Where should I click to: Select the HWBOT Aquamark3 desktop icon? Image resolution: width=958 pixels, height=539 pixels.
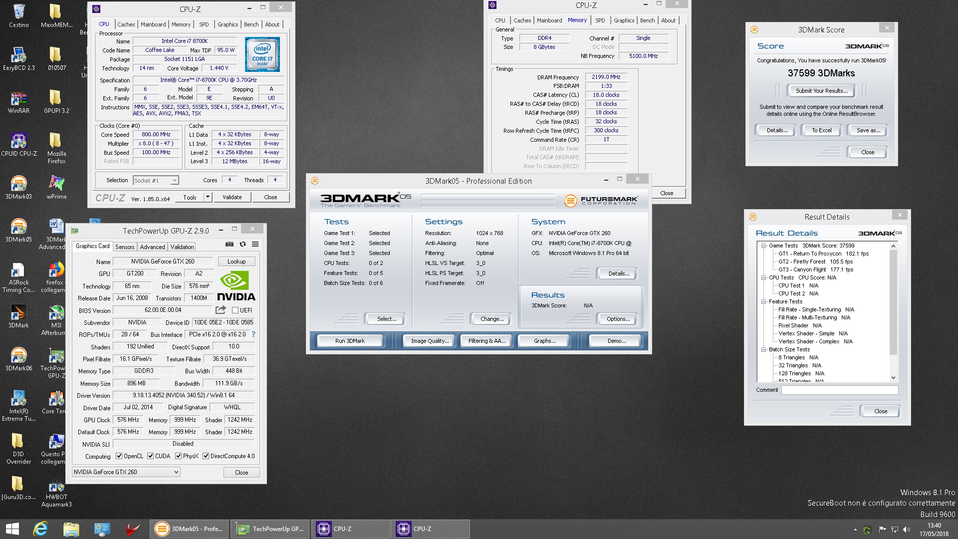pos(56,492)
